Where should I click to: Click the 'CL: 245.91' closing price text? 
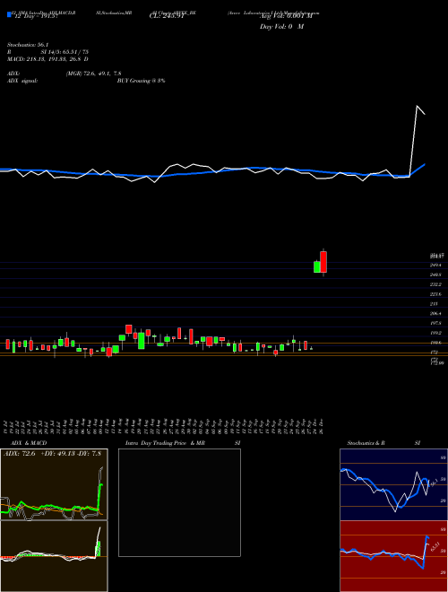[x=166, y=16]
